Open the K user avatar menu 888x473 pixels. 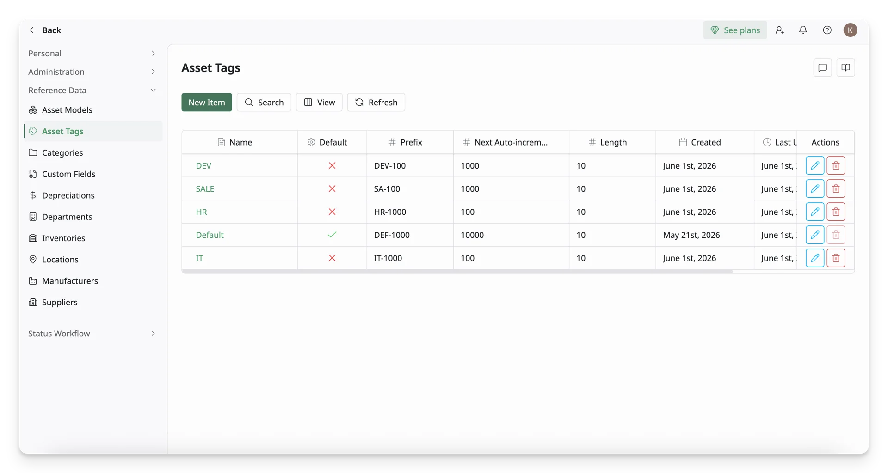click(x=850, y=30)
